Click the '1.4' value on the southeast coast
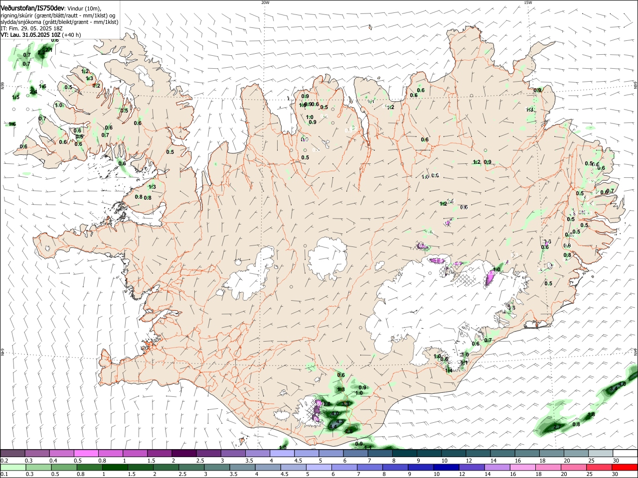This screenshot has width=638, height=478. (x=449, y=370)
